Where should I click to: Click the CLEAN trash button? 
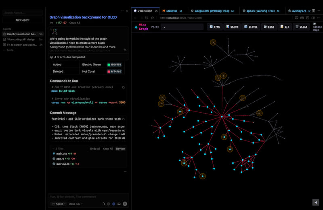click(301, 27)
